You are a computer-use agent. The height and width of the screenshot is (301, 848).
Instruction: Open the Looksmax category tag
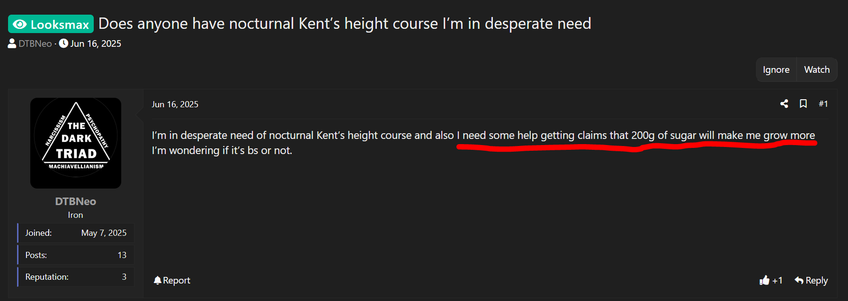coord(51,24)
